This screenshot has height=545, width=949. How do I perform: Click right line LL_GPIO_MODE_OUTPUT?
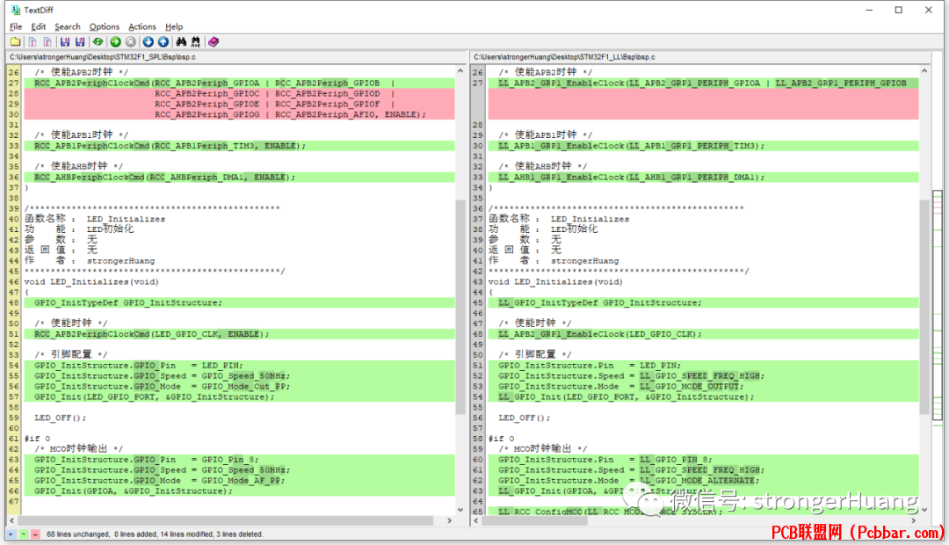pos(703,387)
